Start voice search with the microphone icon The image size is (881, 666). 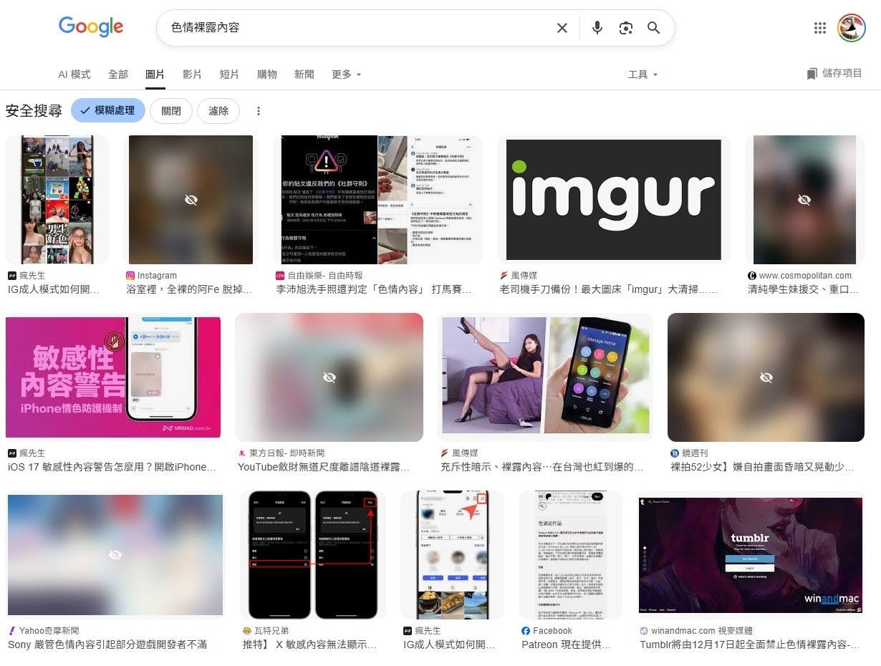(x=597, y=28)
